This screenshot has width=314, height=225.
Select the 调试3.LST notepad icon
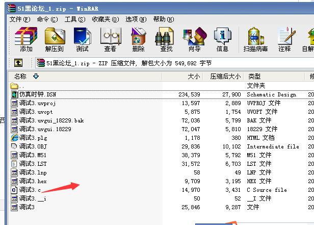[14, 164]
